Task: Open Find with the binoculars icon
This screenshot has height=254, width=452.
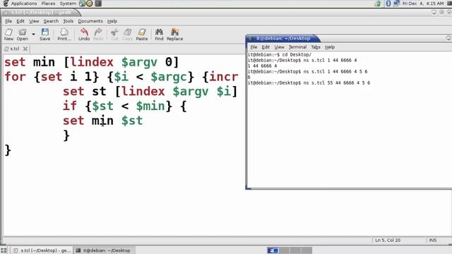Action: 159,35
